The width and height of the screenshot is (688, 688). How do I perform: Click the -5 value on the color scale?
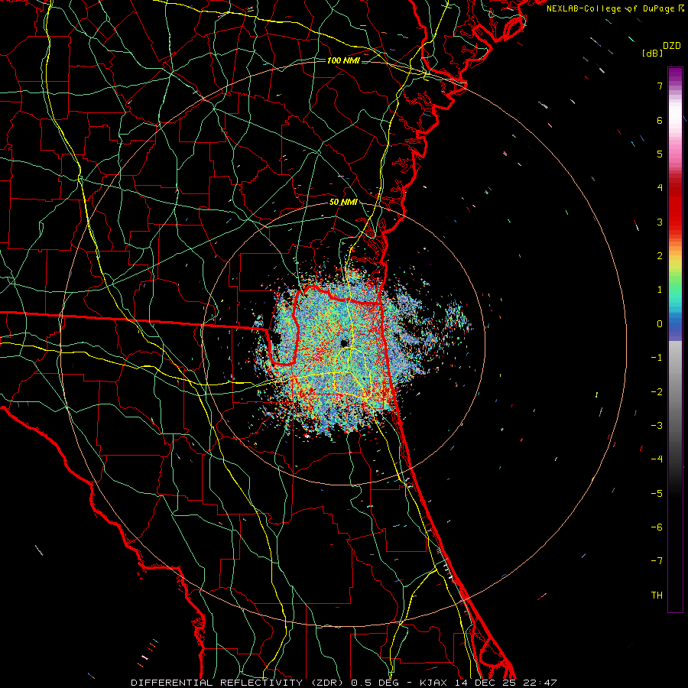coord(657,494)
